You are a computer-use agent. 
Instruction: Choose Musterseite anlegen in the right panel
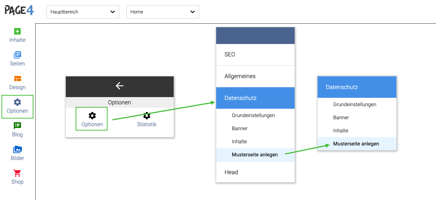click(x=357, y=144)
